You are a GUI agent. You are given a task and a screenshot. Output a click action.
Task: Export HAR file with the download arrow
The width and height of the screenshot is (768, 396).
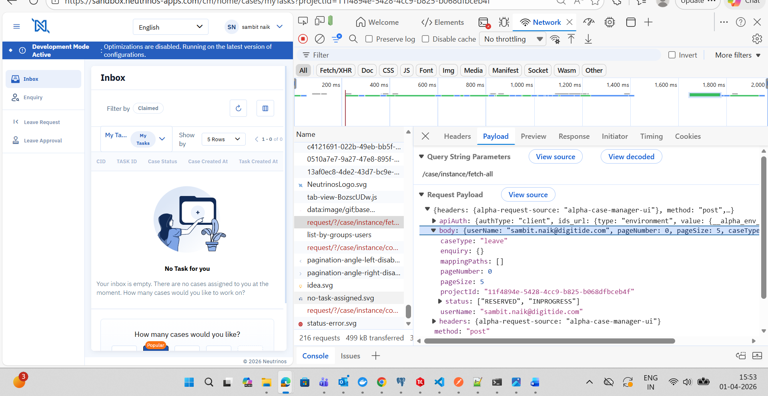click(588, 39)
